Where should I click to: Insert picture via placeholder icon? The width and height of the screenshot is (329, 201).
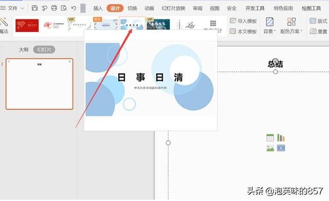270,148
